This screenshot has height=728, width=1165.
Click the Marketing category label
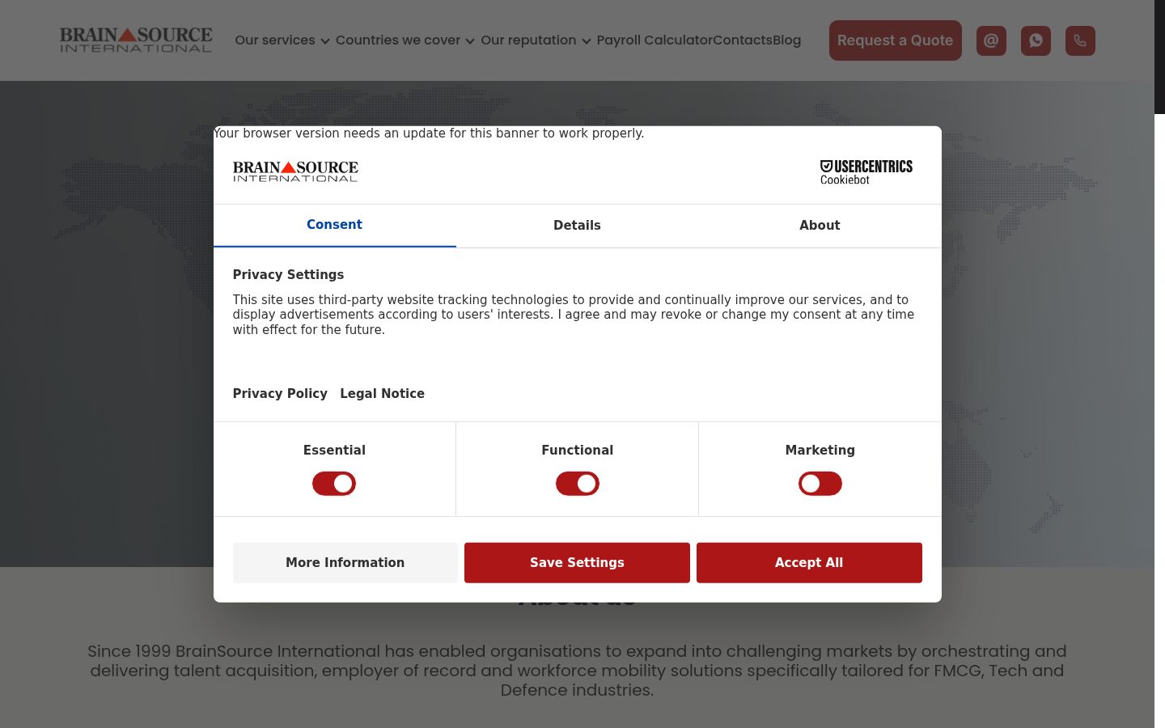(x=820, y=451)
